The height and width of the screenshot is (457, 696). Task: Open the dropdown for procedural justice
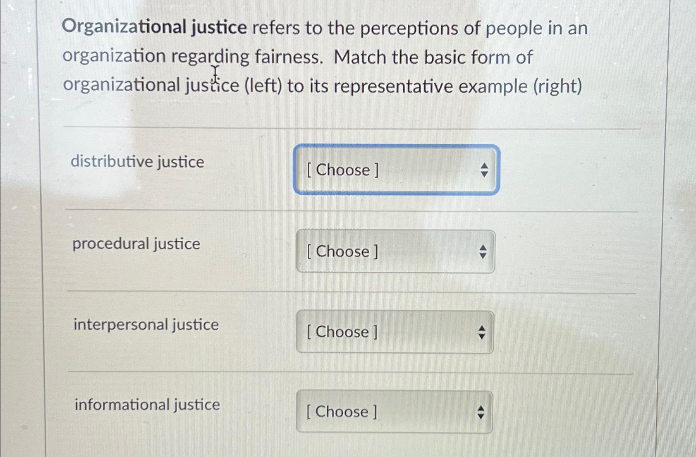point(395,251)
